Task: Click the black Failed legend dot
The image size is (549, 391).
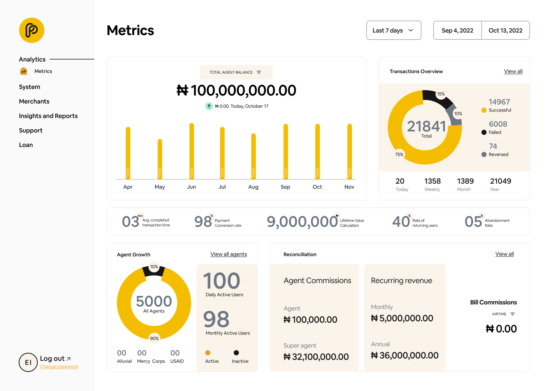Action: coord(484,132)
